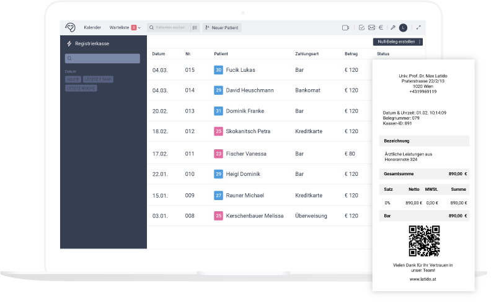Click the user avatar labeled L
The image size is (491, 306).
click(x=403, y=27)
